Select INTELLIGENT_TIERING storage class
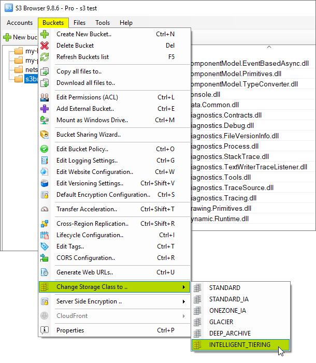Image resolution: width=316 pixels, height=363 pixels. tap(241, 345)
